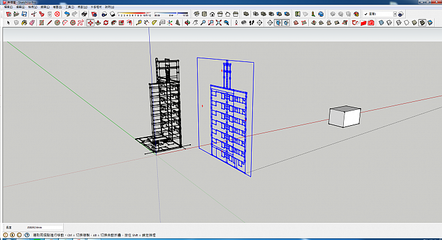
Task: Select the pink Eraser tool
Action: (x=32, y=23)
